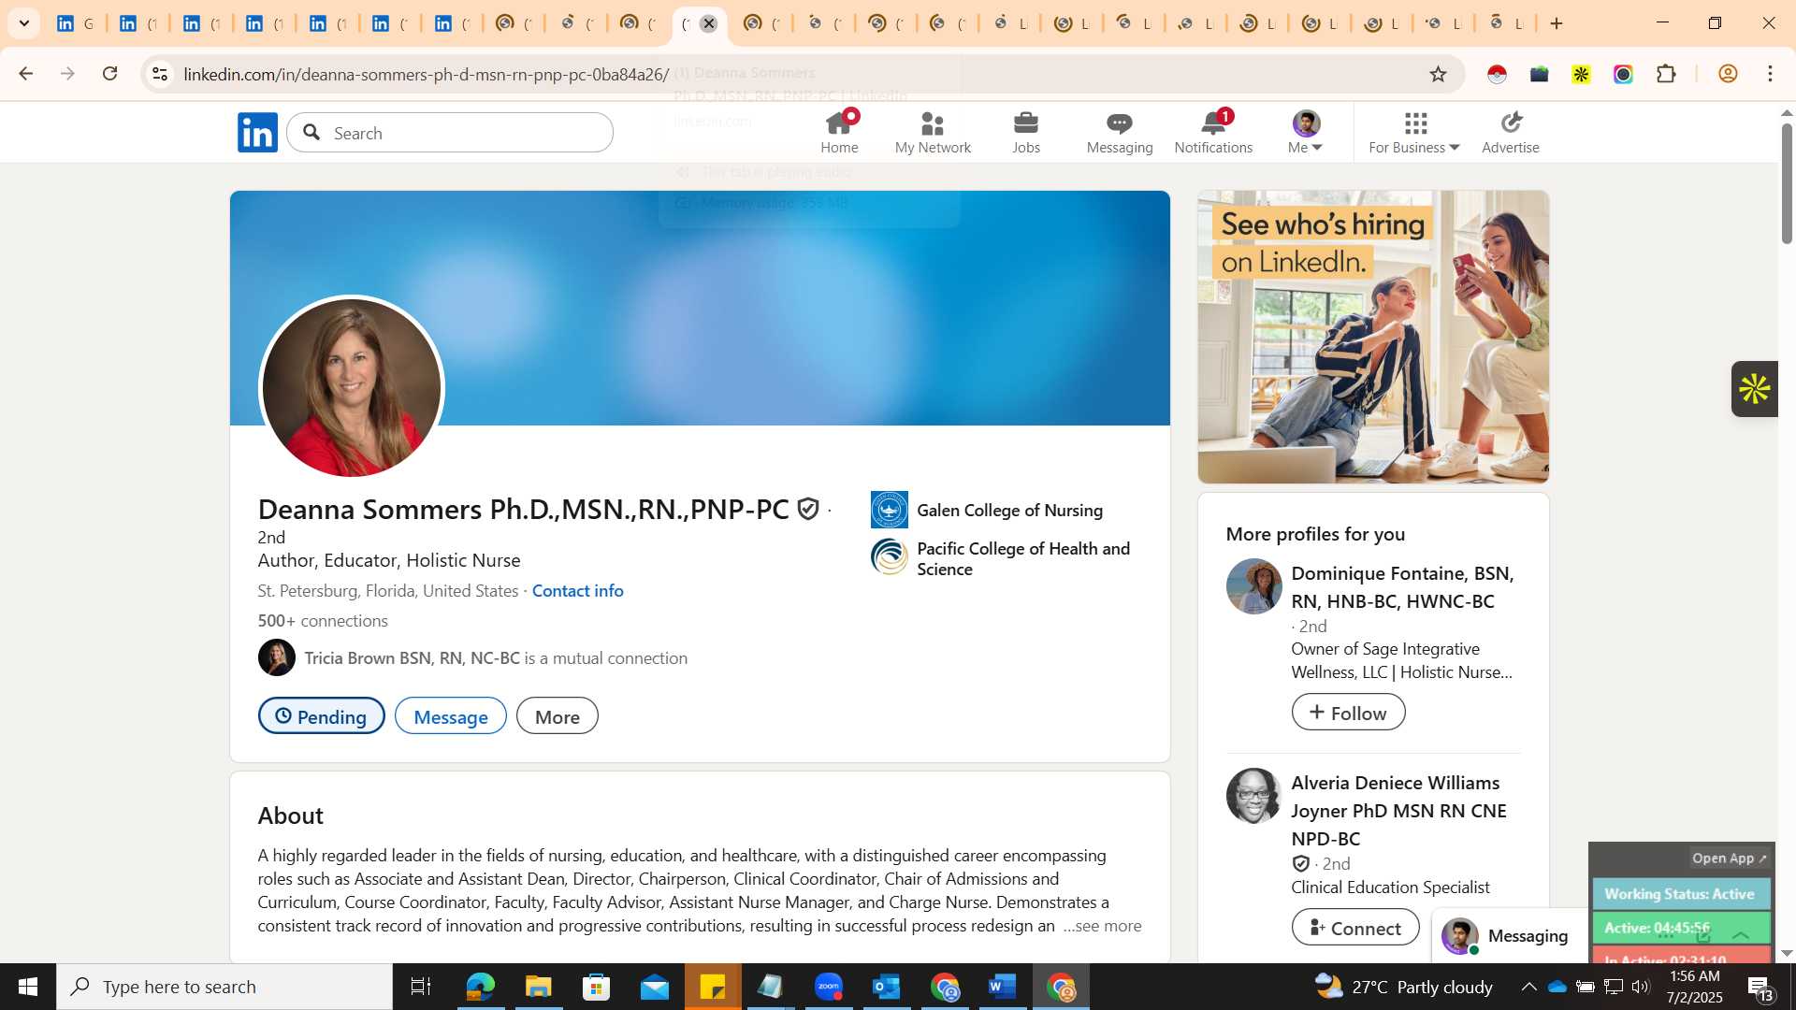Open the Chrome extensions puzzle icon
1796x1010 pixels.
tap(1666, 74)
